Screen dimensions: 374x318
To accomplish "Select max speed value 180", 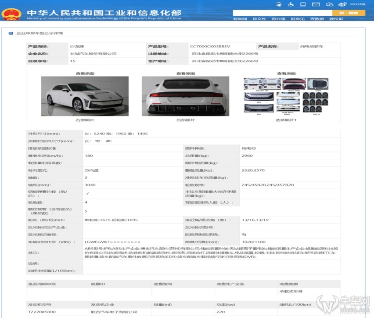I will click(x=89, y=155).
